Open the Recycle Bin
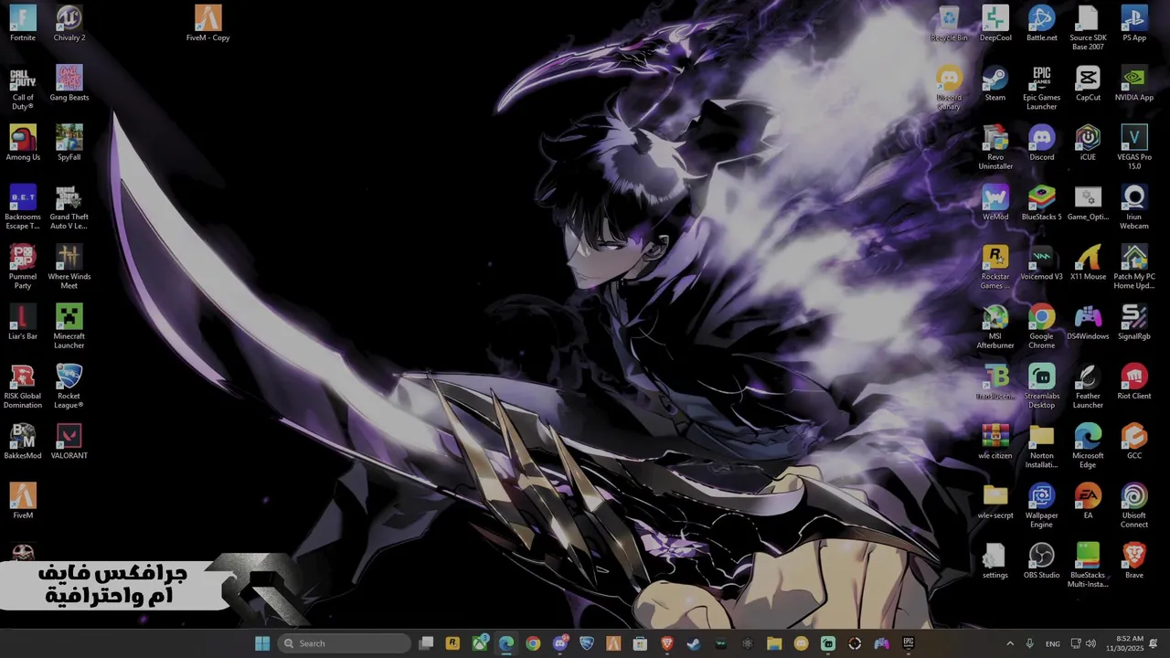 coord(949,24)
